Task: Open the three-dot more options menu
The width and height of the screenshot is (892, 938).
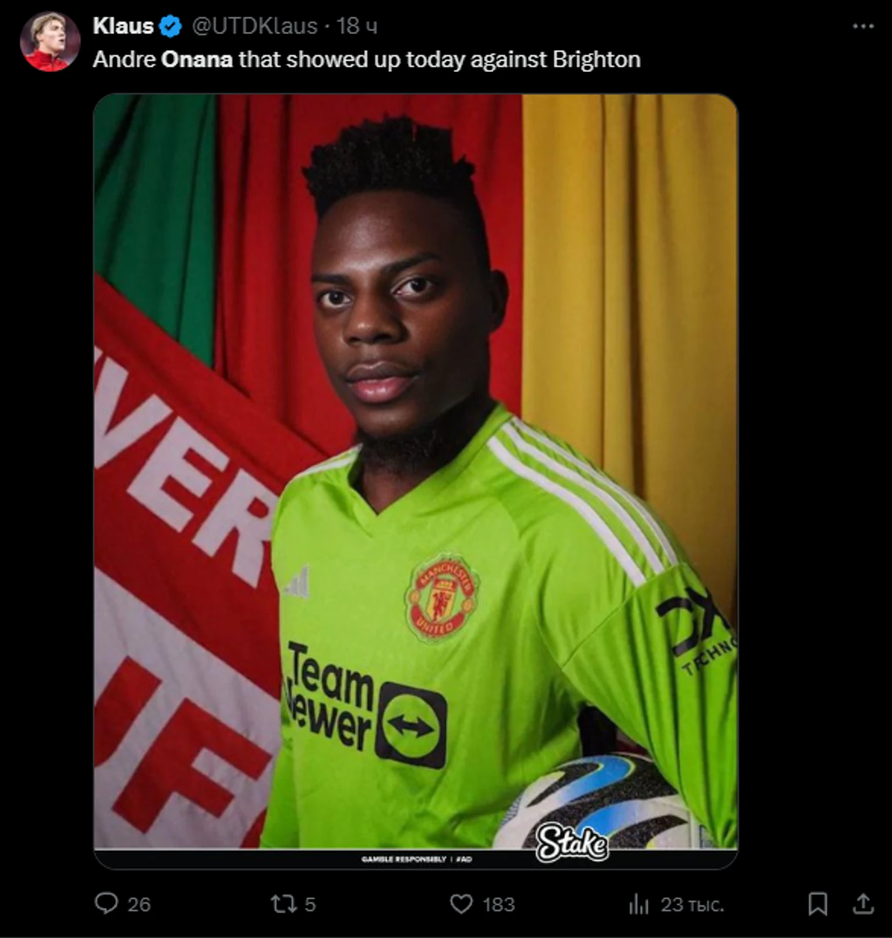Action: [x=863, y=26]
